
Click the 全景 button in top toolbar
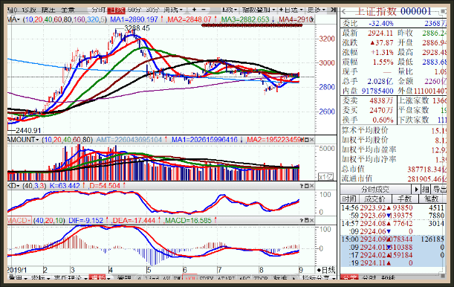coord(68,10)
